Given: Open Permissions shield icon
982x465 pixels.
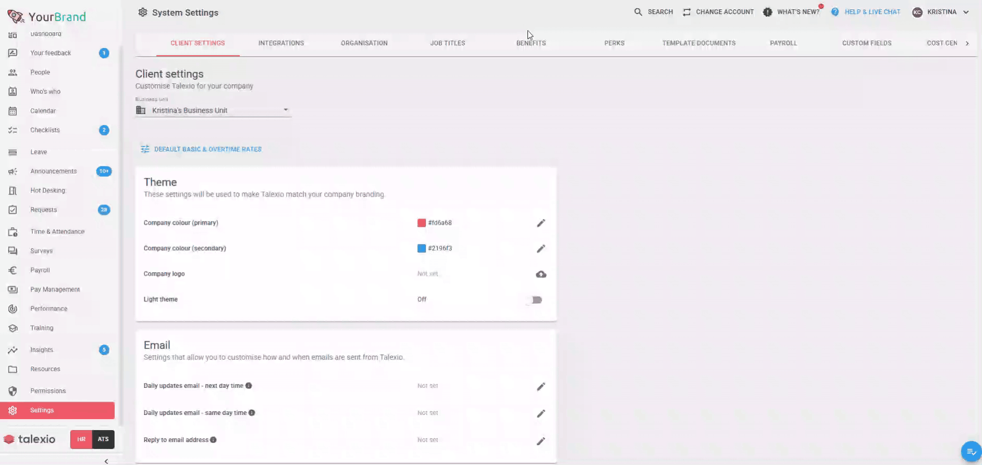Looking at the screenshot, I should point(13,391).
